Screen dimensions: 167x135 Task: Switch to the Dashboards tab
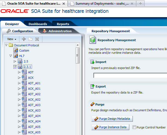point(38,24)
